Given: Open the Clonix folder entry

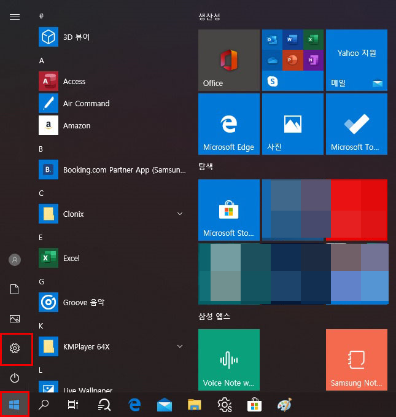Looking at the screenshot, I should coord(112,214).
